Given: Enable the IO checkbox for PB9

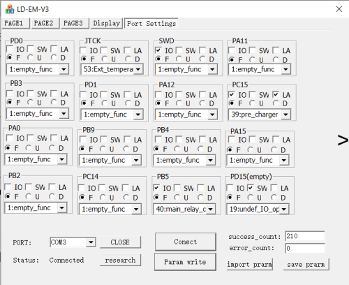Looking at the screenshot, I should (83, 139).
